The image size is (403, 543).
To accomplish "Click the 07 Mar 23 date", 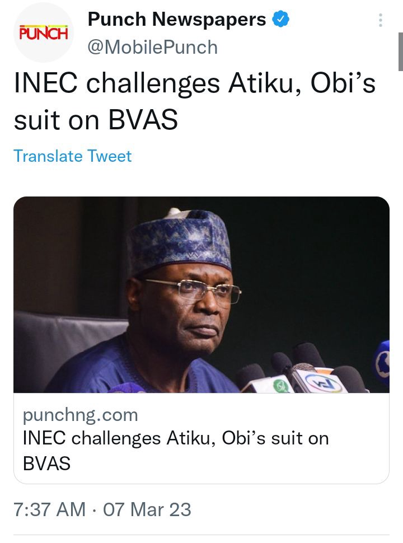I will click(x=147, y=509).
